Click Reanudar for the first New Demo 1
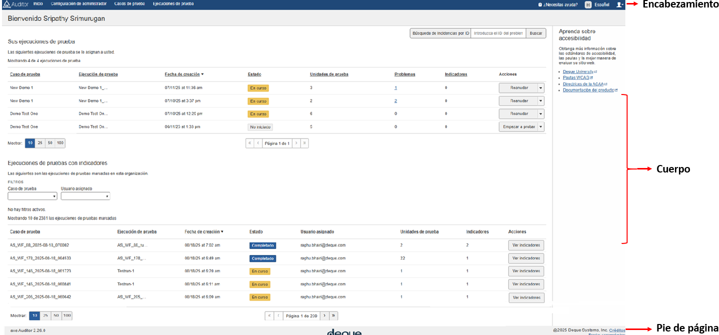This screenshot has width=719, height=335. (518, 87)
